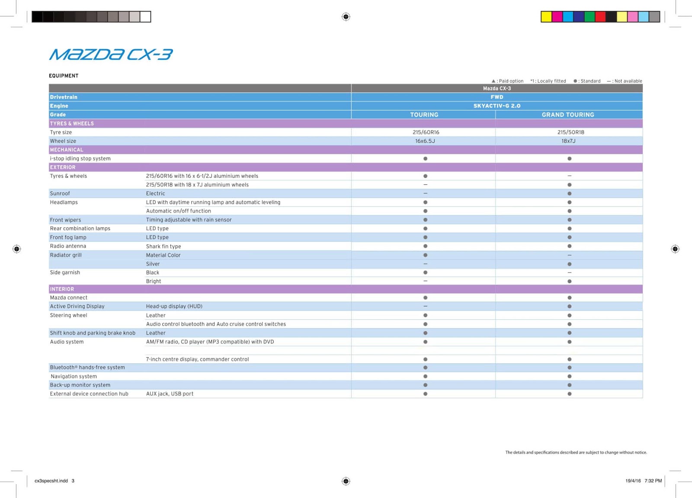This screenshot has width=692, height=498.
Task: Click the Engine row label
Action: pyautogui.click(x=59, y=106)
